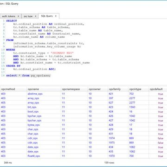The height and width of the screenshot is (167, 167).
Task: Close the auth_tokens tab
Action: coord(18,16)
